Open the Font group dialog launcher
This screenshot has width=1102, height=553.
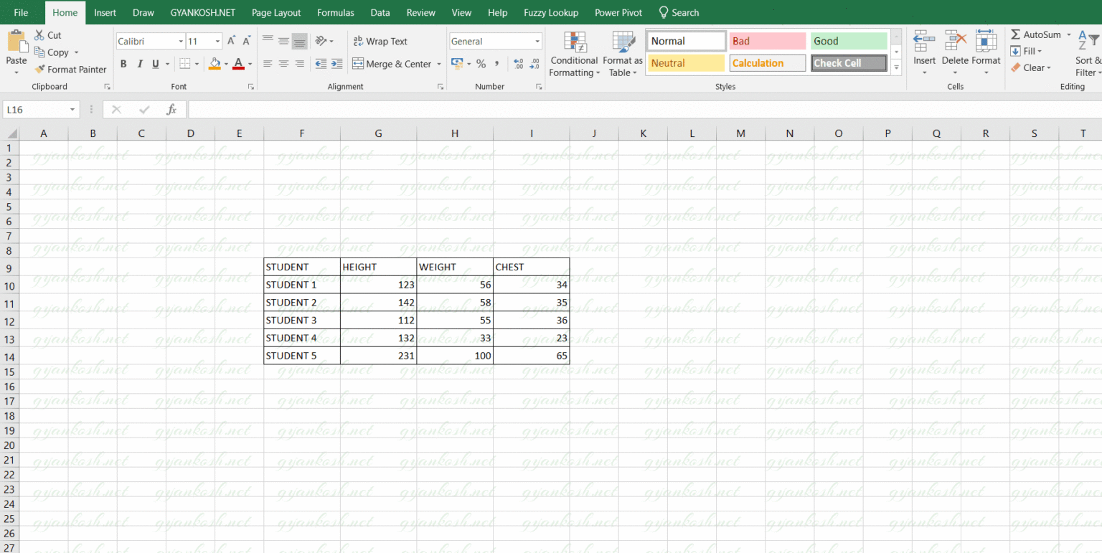tap(251, 87)
